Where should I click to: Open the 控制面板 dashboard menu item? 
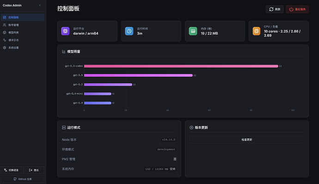click(x=22, y=17)
